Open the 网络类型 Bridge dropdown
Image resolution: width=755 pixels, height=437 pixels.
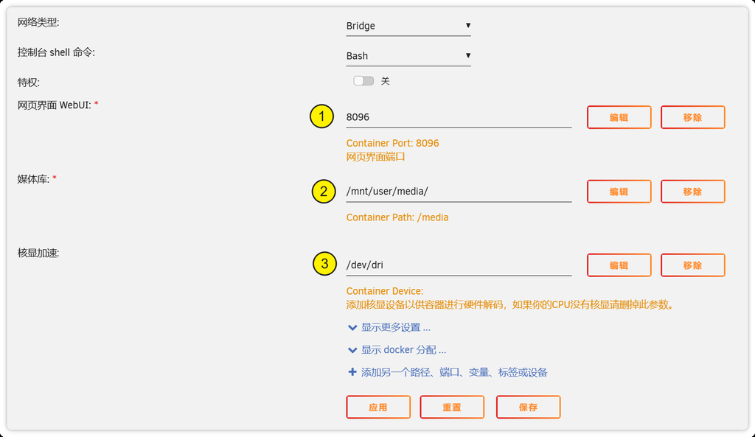tap(408, 26)
